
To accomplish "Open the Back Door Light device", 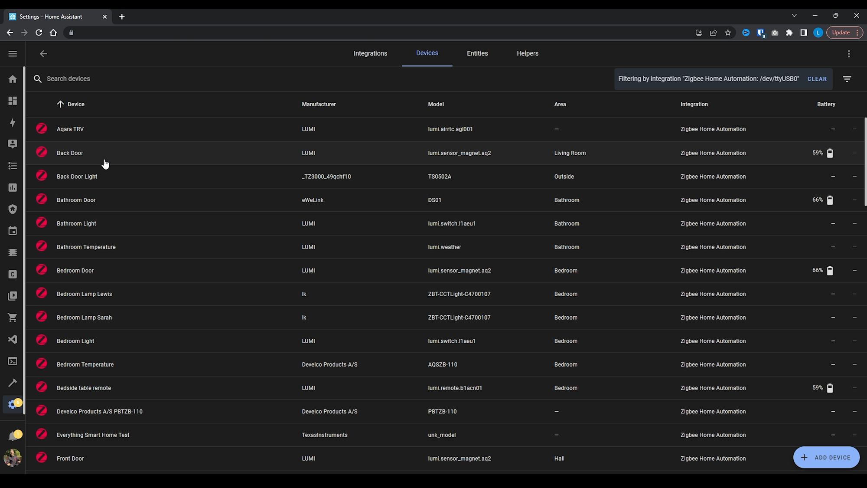I will [x=445, y=177].
